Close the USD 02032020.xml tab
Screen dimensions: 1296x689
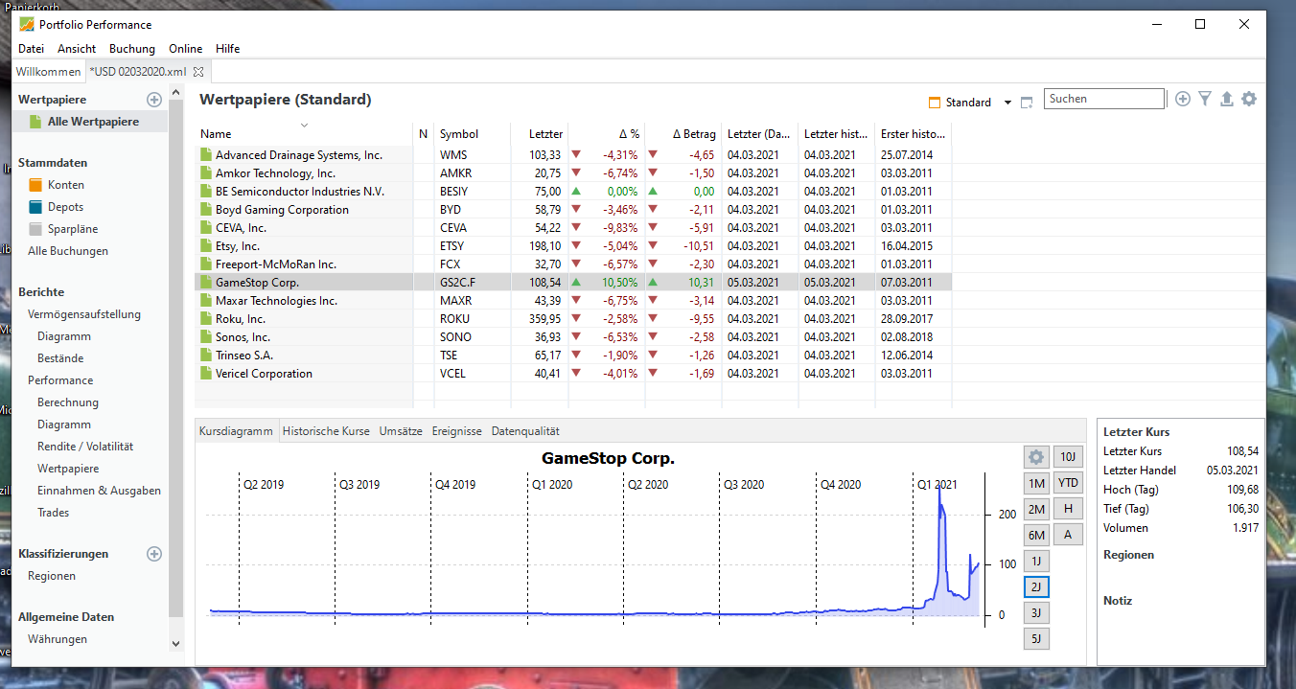pyautogui.click(x=198, y=72)
